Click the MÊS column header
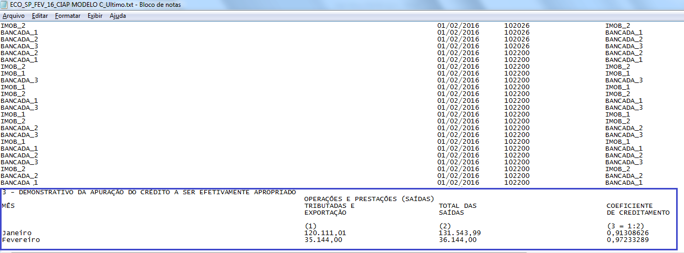 point(7,206)
